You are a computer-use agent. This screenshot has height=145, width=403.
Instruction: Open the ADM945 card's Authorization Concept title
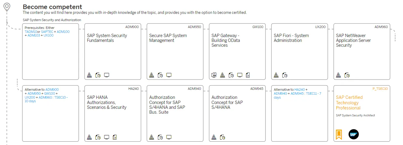tap(227, 102)
